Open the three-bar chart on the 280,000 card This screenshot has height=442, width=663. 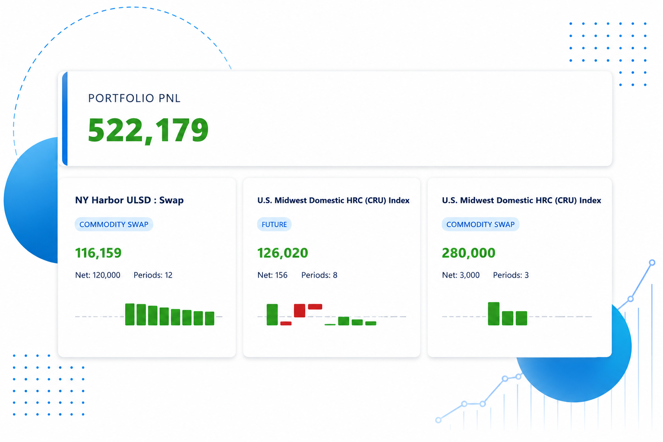coord(517,314)
